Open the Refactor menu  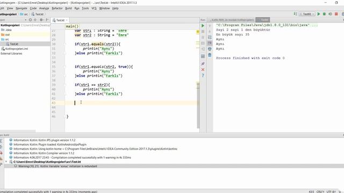pyautogui.click(x=57, y=9)
